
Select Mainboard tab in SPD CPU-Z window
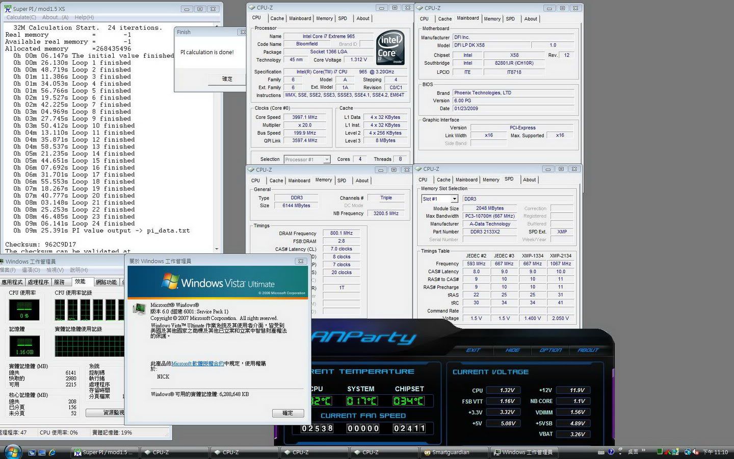tap(466, 180)
